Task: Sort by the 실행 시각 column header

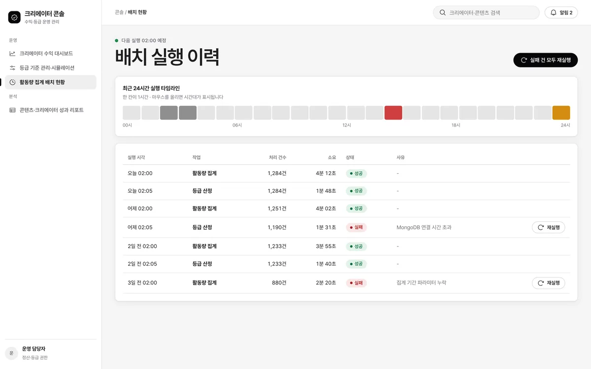Action: 136,157
